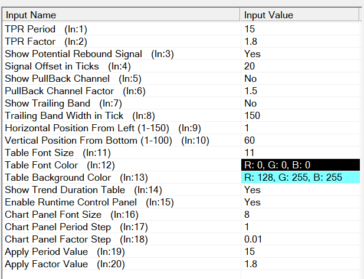Screen dimensions: 364x279
Task: Edit the PullBack Channel Factor value
Action: (300, 91)
